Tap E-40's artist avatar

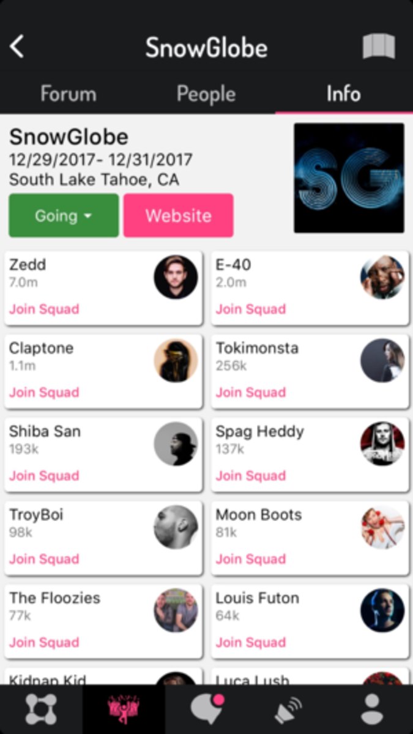pos(382,277)
